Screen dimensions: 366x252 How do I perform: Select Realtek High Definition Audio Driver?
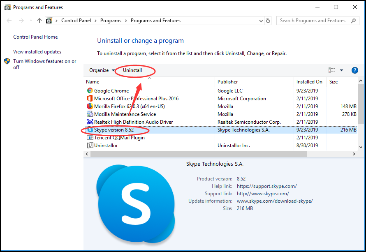(x=221, y=122)
